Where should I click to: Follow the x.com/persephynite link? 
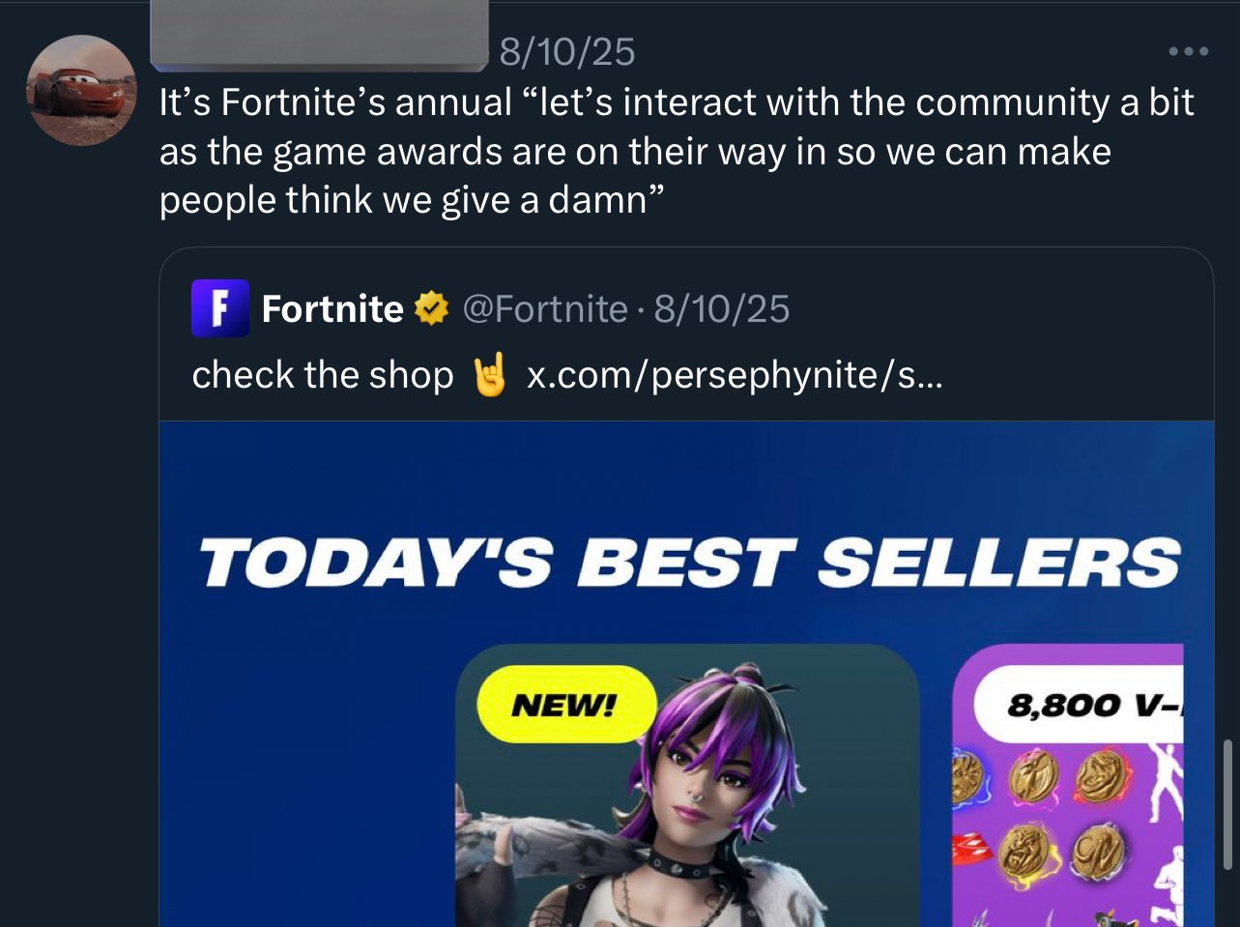click(x=735, y=375)
